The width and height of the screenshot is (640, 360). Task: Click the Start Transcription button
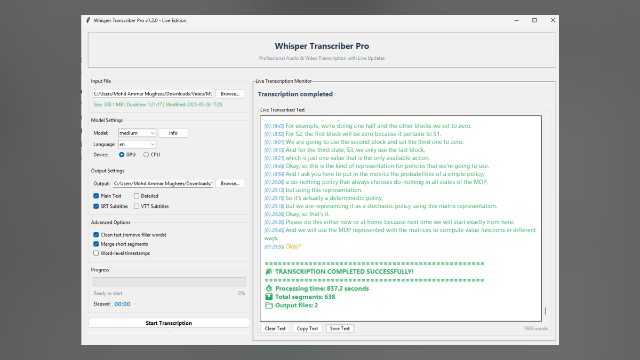point(169,323)
